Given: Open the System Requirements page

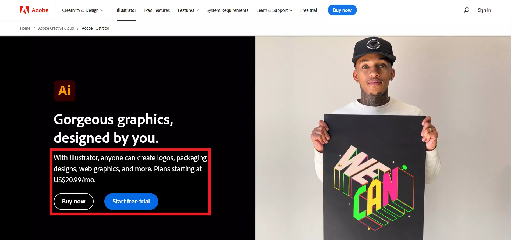Looking at the screenshot, I should (227, 10).
